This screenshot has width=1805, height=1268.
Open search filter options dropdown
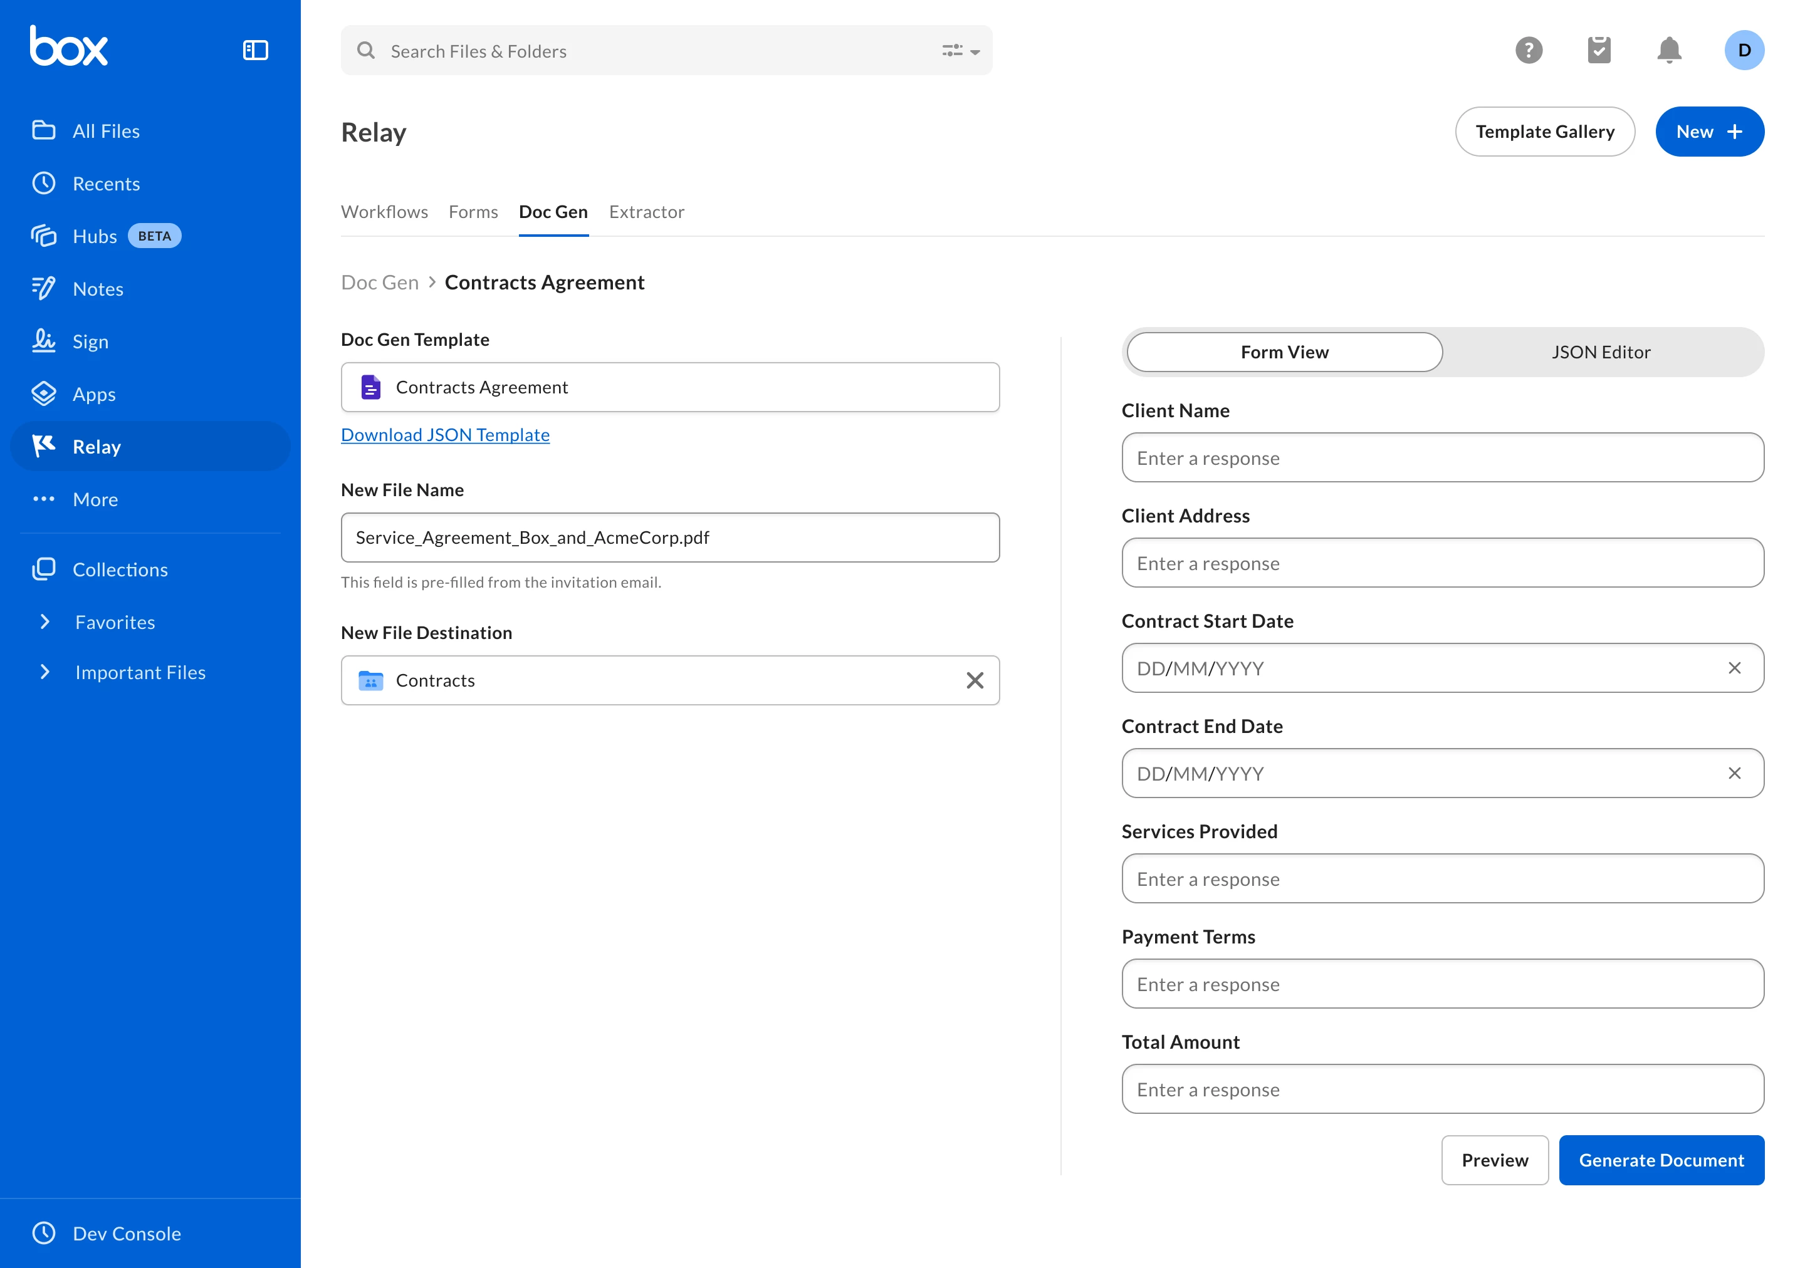pos(960,51)
